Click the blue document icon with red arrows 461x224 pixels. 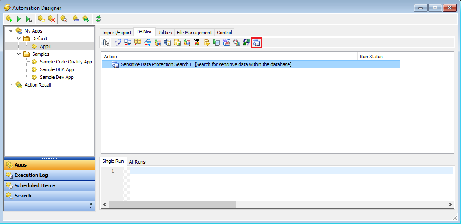pyautogui.click(x=227, y=43)
